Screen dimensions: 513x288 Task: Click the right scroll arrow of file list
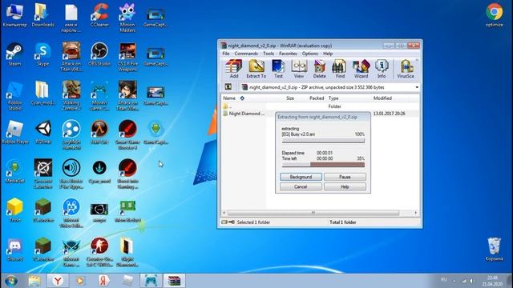point(416,213)
